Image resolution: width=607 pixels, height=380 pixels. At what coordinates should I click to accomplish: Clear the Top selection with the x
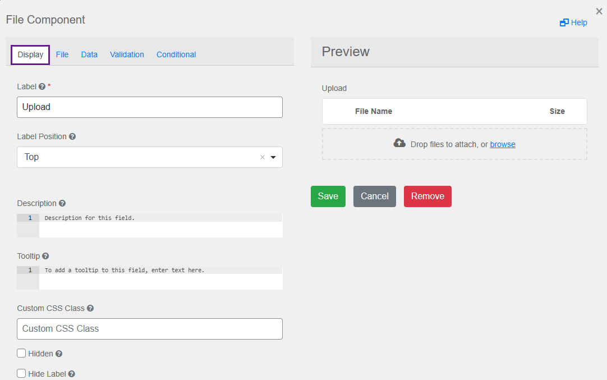[262, 157]
